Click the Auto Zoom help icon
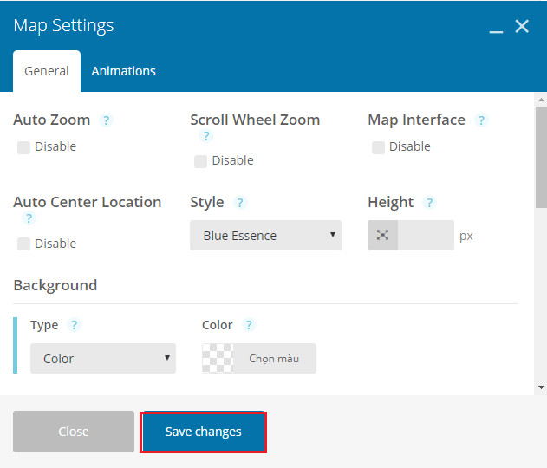The image size is (547, 468). 106,120
